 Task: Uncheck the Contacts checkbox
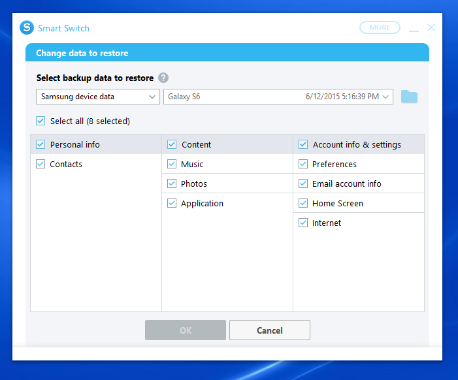(x=41, y=164)
